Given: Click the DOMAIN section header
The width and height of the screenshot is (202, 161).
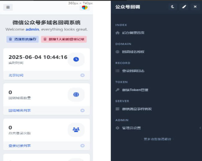Looking at the screenshot, I should pos(123,44).
